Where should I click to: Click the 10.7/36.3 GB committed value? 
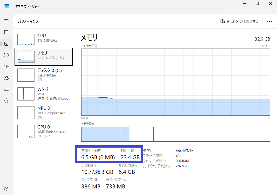[x=97, y=172]
